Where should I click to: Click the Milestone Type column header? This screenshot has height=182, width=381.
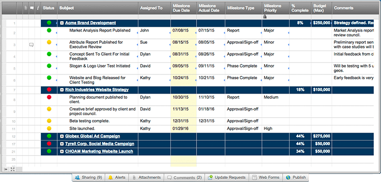coord(243,8)
